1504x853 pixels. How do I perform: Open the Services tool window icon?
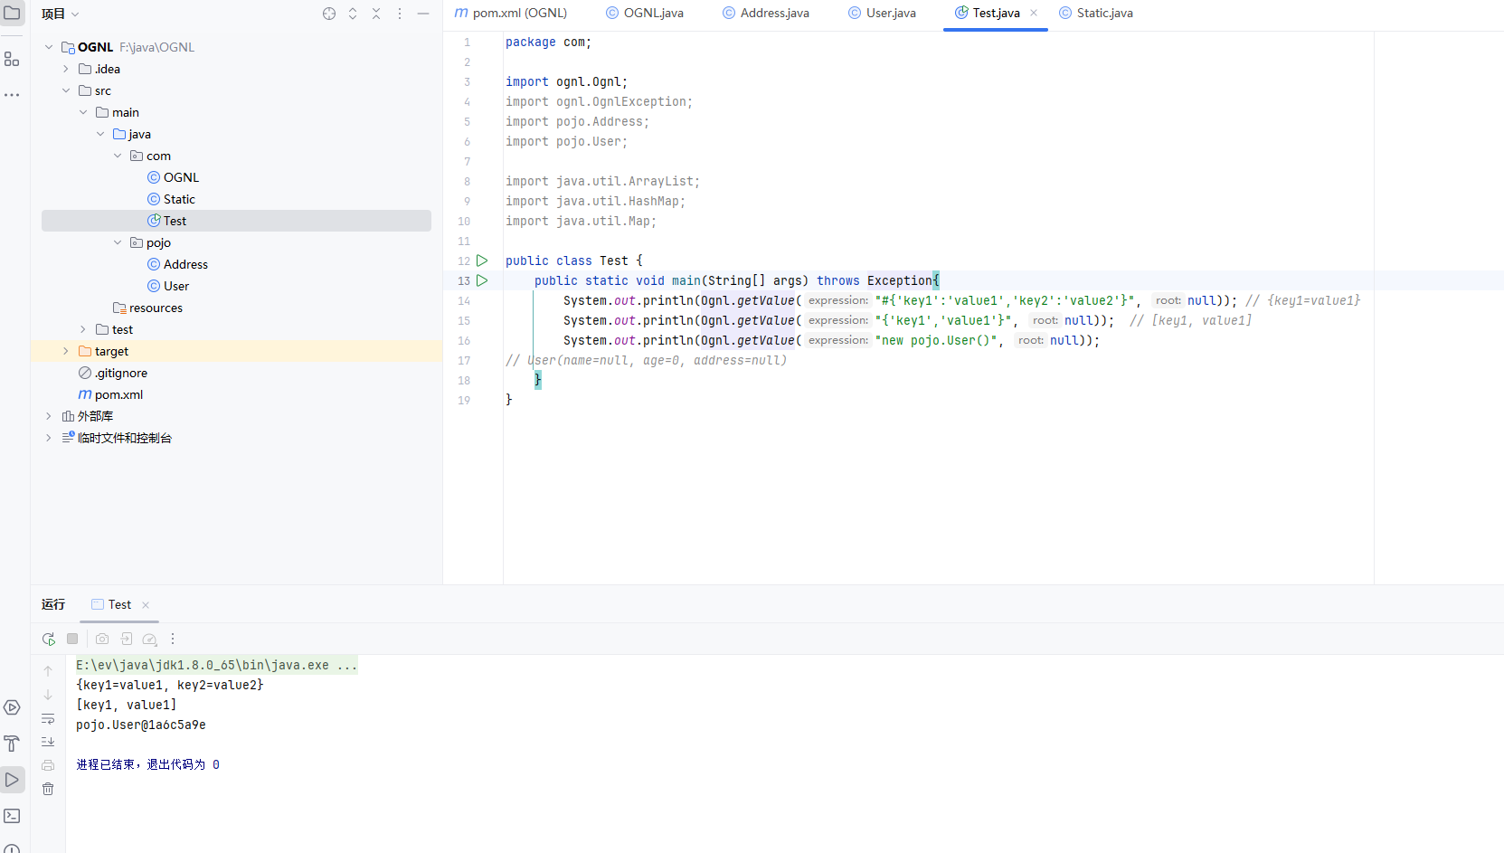coord(12,707)
